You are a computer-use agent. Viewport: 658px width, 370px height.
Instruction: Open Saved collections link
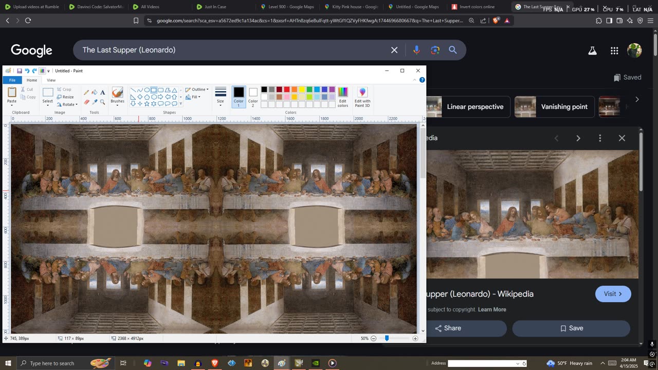(x=627, y=78)
